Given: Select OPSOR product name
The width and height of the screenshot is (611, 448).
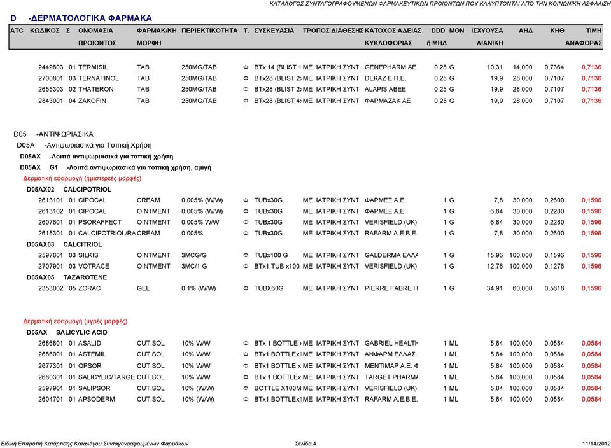Looking at the screenshot, I should click(90, 366).
